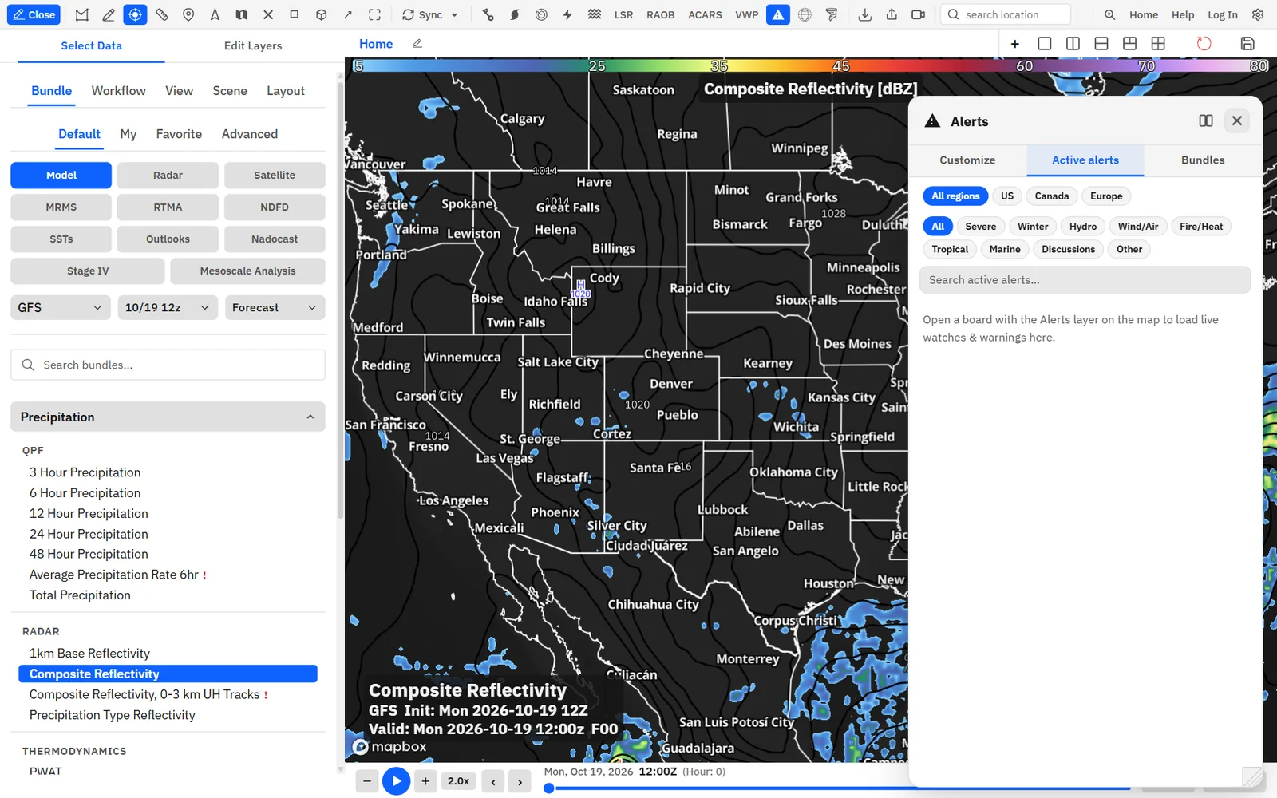Click the timeline slider handle

click(549, 788)
